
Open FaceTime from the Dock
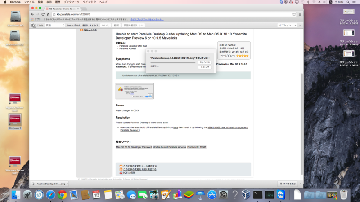[x=143, y=195]
